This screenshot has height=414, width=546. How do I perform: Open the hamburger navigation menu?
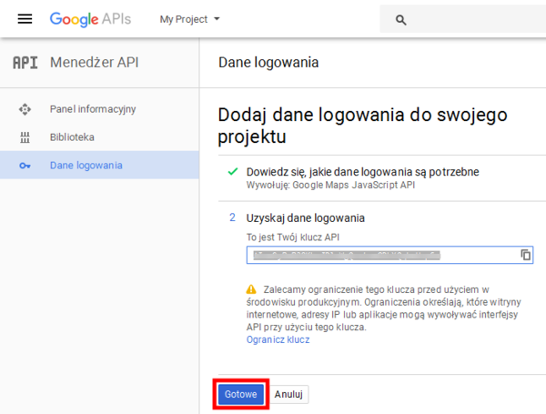click(x=25, y=19)
